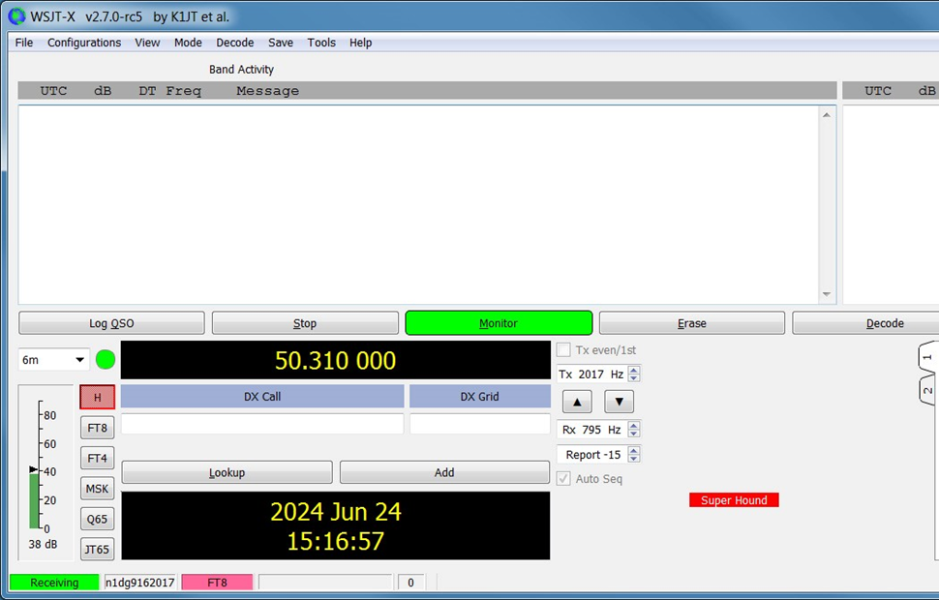
Task: Click the 38 dB level reading
Action: (44, 544)
